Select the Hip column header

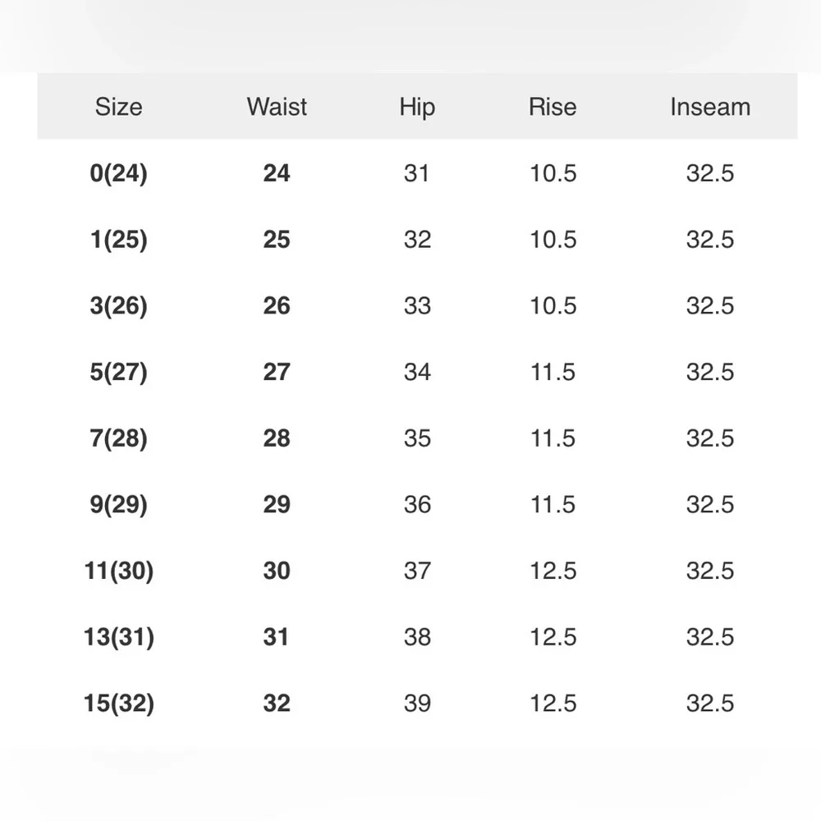pos(416,107)
